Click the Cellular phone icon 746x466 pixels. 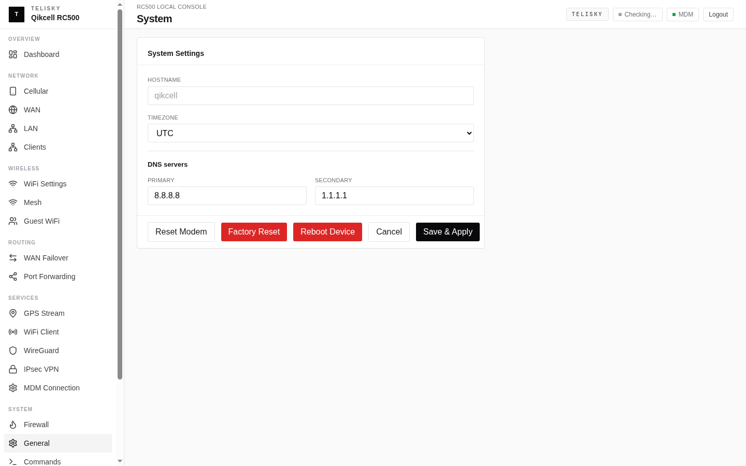tap(13, 91)
